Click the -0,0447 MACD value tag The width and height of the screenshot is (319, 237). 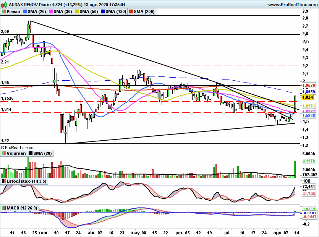point(309,217)
